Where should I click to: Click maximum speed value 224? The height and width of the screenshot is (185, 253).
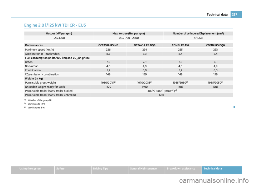click(x=145, y=50)
